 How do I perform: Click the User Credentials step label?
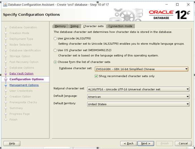(21, 91)
